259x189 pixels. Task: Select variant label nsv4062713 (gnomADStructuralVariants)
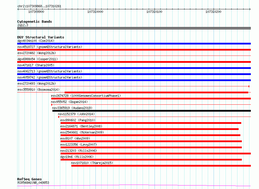(x=50, y=71)
